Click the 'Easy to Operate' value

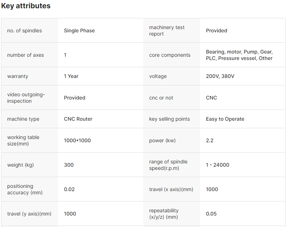click(x=225, y=119)
